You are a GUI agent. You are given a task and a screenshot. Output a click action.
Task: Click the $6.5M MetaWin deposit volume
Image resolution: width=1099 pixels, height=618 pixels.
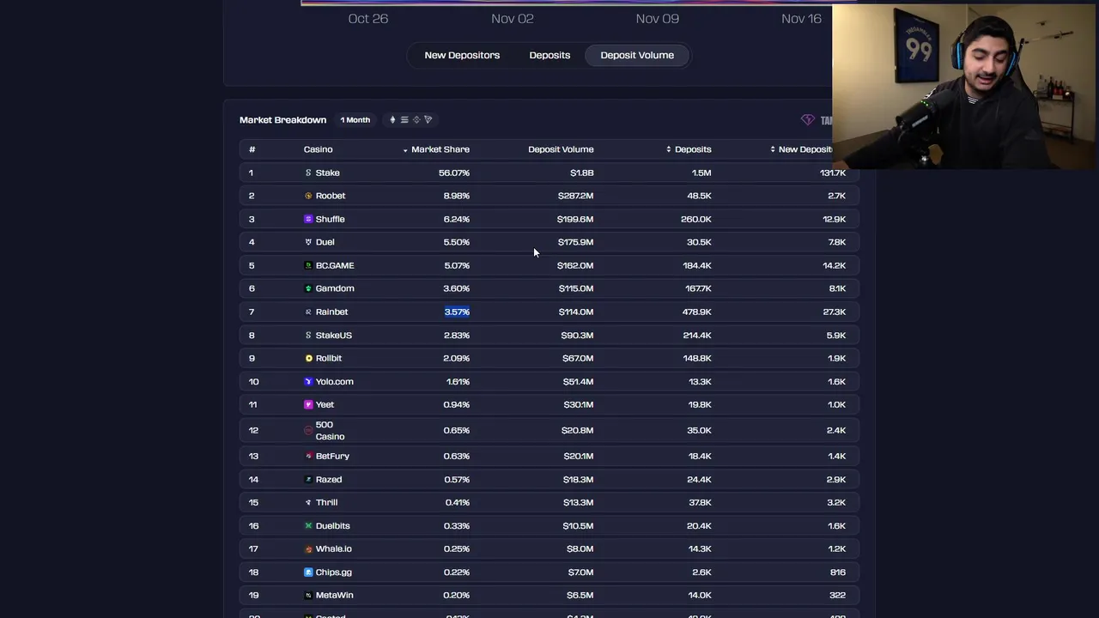tap(580, 595)
